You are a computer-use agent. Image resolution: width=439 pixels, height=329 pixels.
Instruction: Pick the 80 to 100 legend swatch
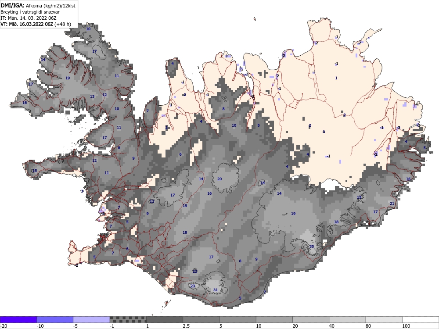click(x=384, y=319)
